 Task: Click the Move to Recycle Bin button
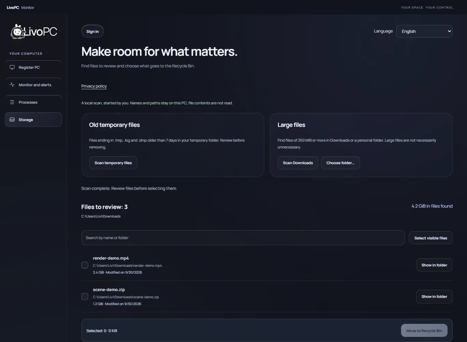(424, 331)
